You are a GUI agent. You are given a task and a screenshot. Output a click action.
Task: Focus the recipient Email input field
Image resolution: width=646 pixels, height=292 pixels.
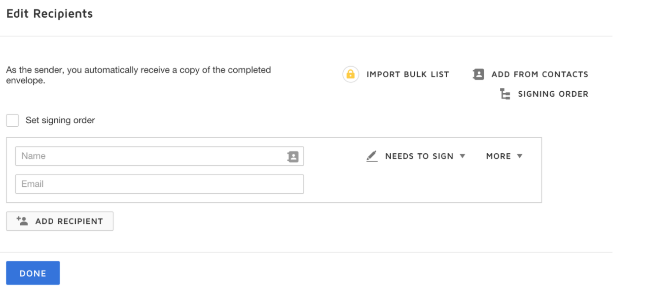click(159, 184)
